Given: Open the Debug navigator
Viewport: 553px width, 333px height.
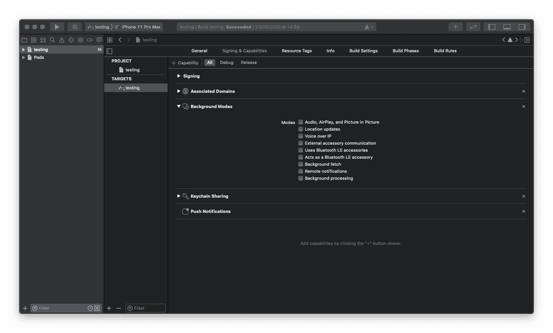Looking at the screenshot, I should [x=80, y=40].
